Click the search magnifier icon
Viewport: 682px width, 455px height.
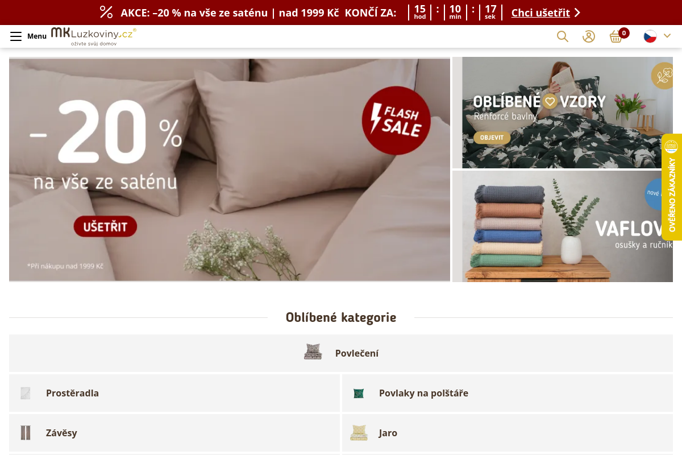click(x=563, y=36)
